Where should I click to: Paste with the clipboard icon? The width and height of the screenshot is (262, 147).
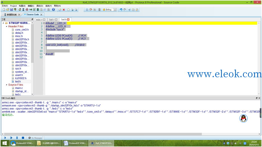click(137, 10)
